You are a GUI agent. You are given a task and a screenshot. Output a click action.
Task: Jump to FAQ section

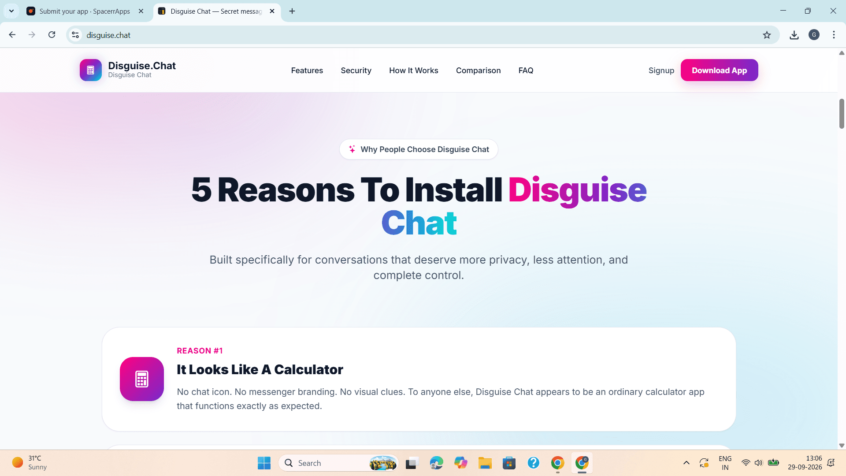point(526,71)
